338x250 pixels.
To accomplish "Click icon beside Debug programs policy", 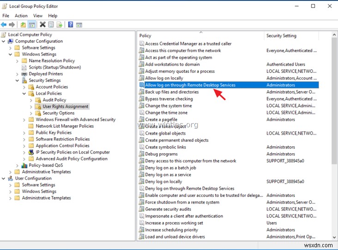I will tap(142, 154).
